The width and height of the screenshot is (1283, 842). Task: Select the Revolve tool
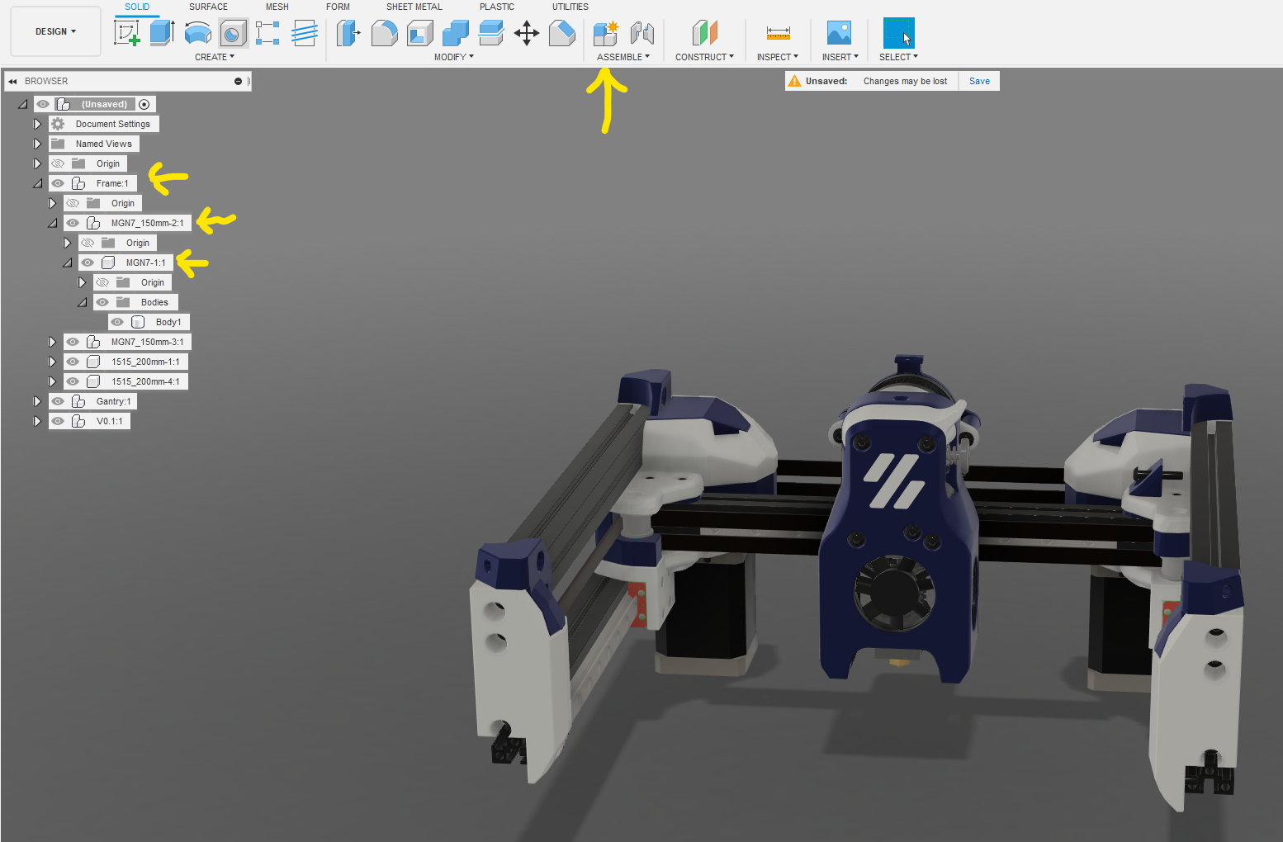pyautogui.click(x=198, y=33)
